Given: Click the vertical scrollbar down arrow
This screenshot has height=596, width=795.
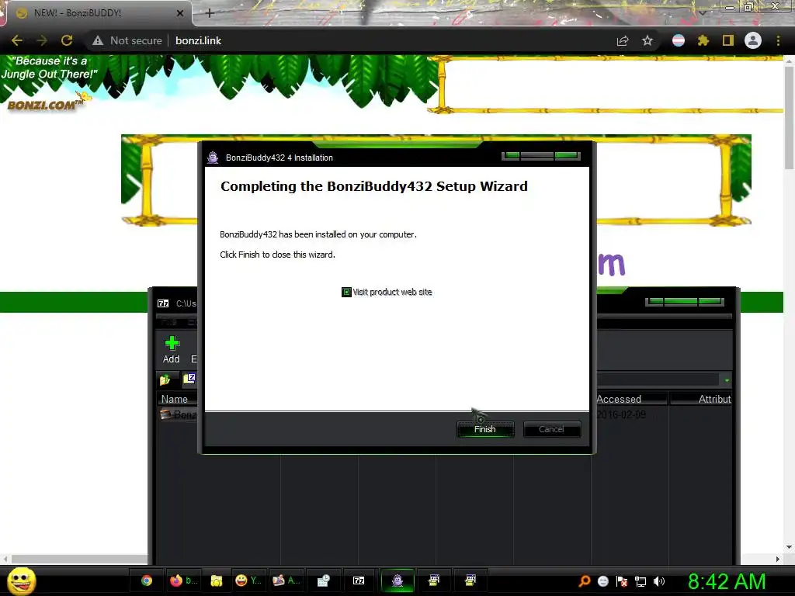Looking at the screenshot, I should [x=789, y=547].
